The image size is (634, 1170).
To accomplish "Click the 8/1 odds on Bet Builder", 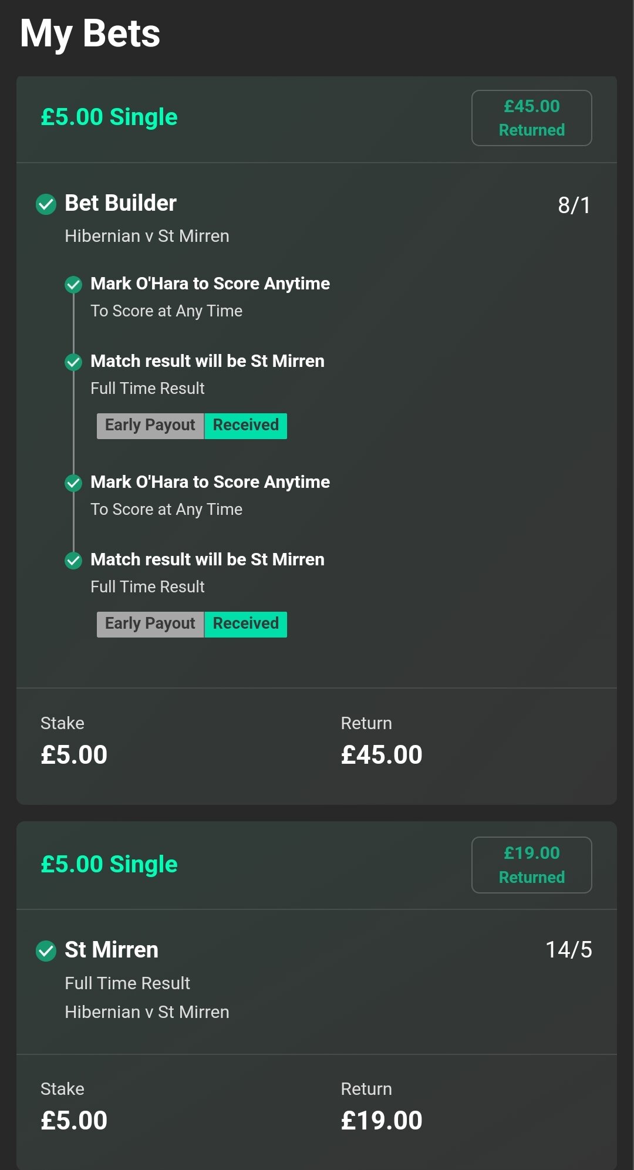I will coord(574,205).
